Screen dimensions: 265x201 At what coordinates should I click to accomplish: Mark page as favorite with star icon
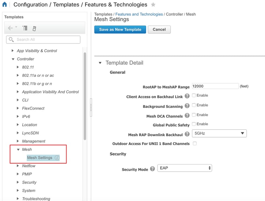point(153,4)
